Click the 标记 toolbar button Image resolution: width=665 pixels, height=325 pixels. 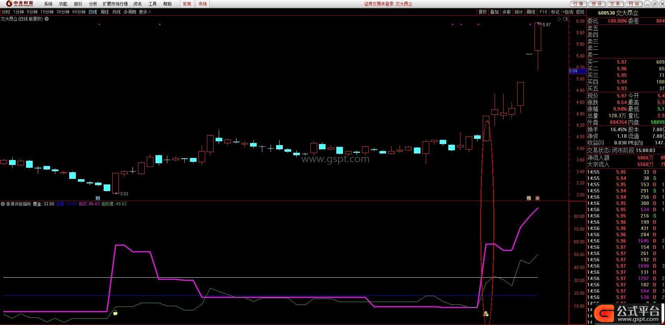click(x=555, y=12)
